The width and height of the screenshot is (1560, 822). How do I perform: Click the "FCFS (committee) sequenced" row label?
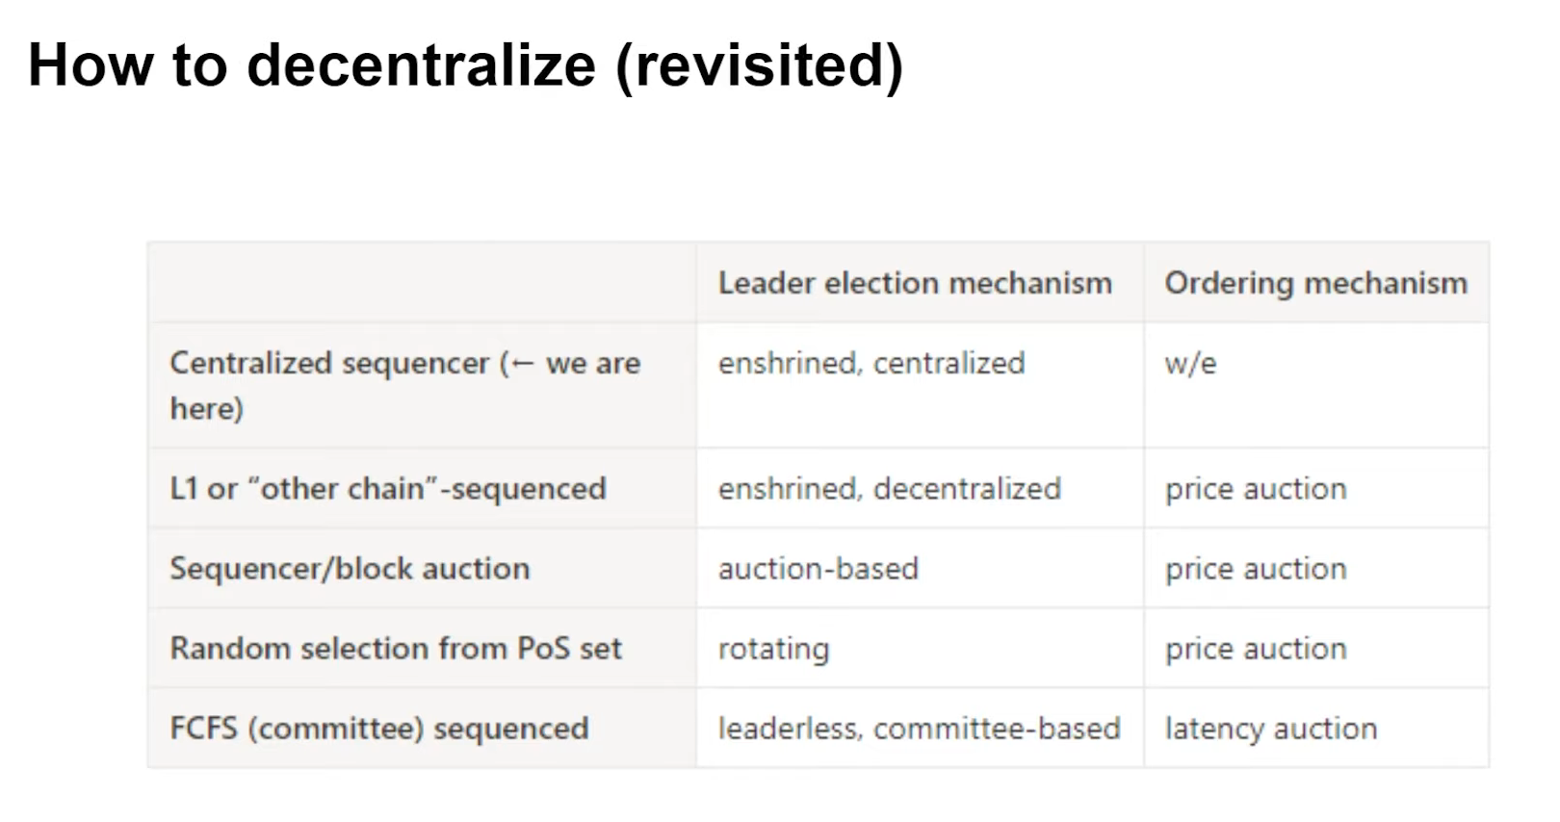point(379,729)
